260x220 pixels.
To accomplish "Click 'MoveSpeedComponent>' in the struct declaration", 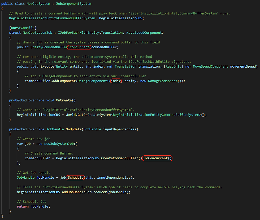I will pos(145,33).
